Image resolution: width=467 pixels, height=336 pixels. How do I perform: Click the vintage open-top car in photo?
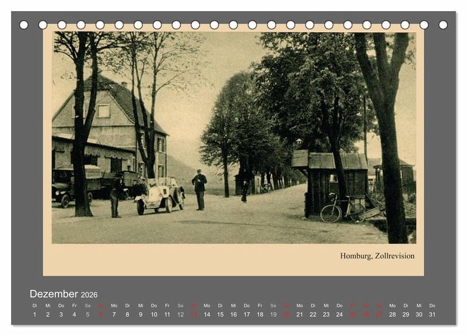pos(159,196)
